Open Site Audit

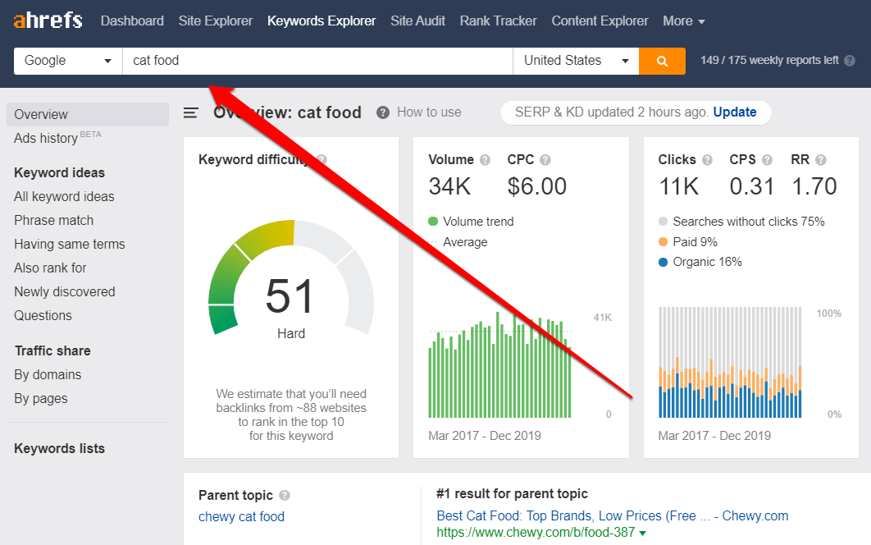417,21
